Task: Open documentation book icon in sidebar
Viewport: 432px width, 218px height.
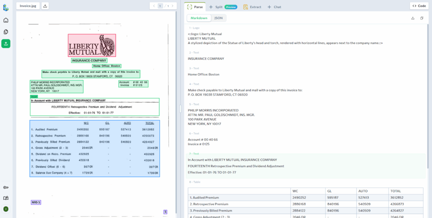Action: pyautogui.click(x=6, y=198)
